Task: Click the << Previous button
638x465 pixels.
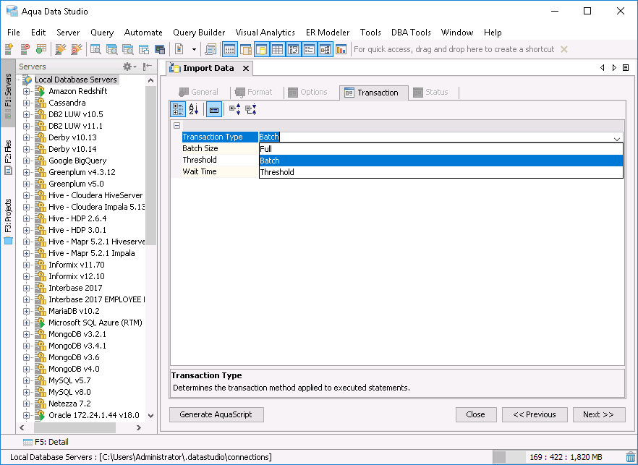Action: click(535, 414)
